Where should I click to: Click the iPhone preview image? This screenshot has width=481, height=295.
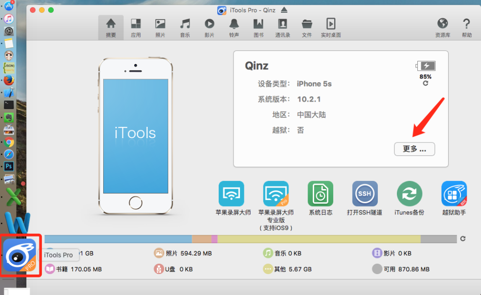point(135,136)
